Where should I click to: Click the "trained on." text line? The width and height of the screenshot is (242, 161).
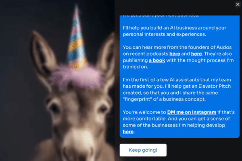(x=136, y=67)
